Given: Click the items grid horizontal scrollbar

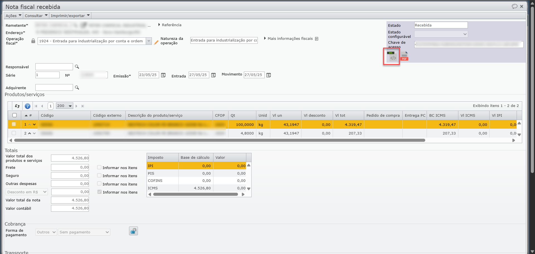Looking at the screenshot, I should click(220, 140).
